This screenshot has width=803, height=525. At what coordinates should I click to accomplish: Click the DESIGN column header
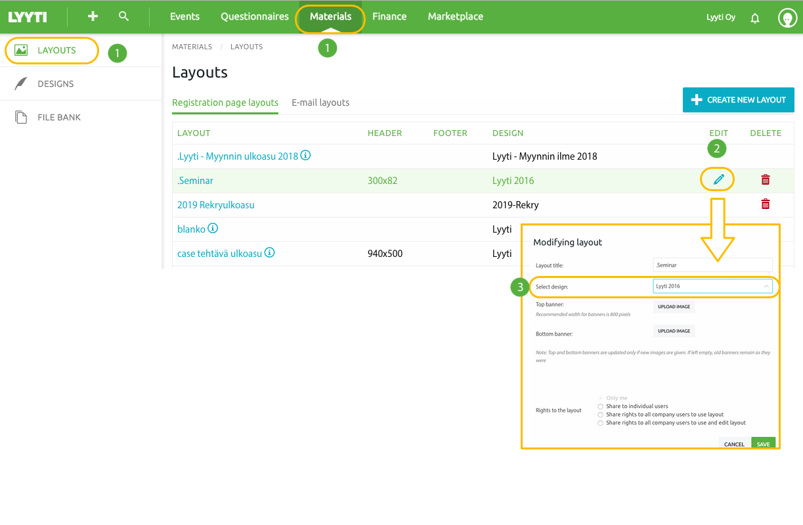[508, 133]
